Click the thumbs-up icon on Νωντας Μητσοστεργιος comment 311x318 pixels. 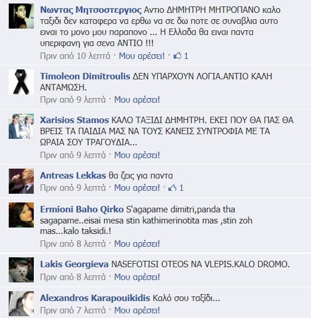[x=178, y=55]
